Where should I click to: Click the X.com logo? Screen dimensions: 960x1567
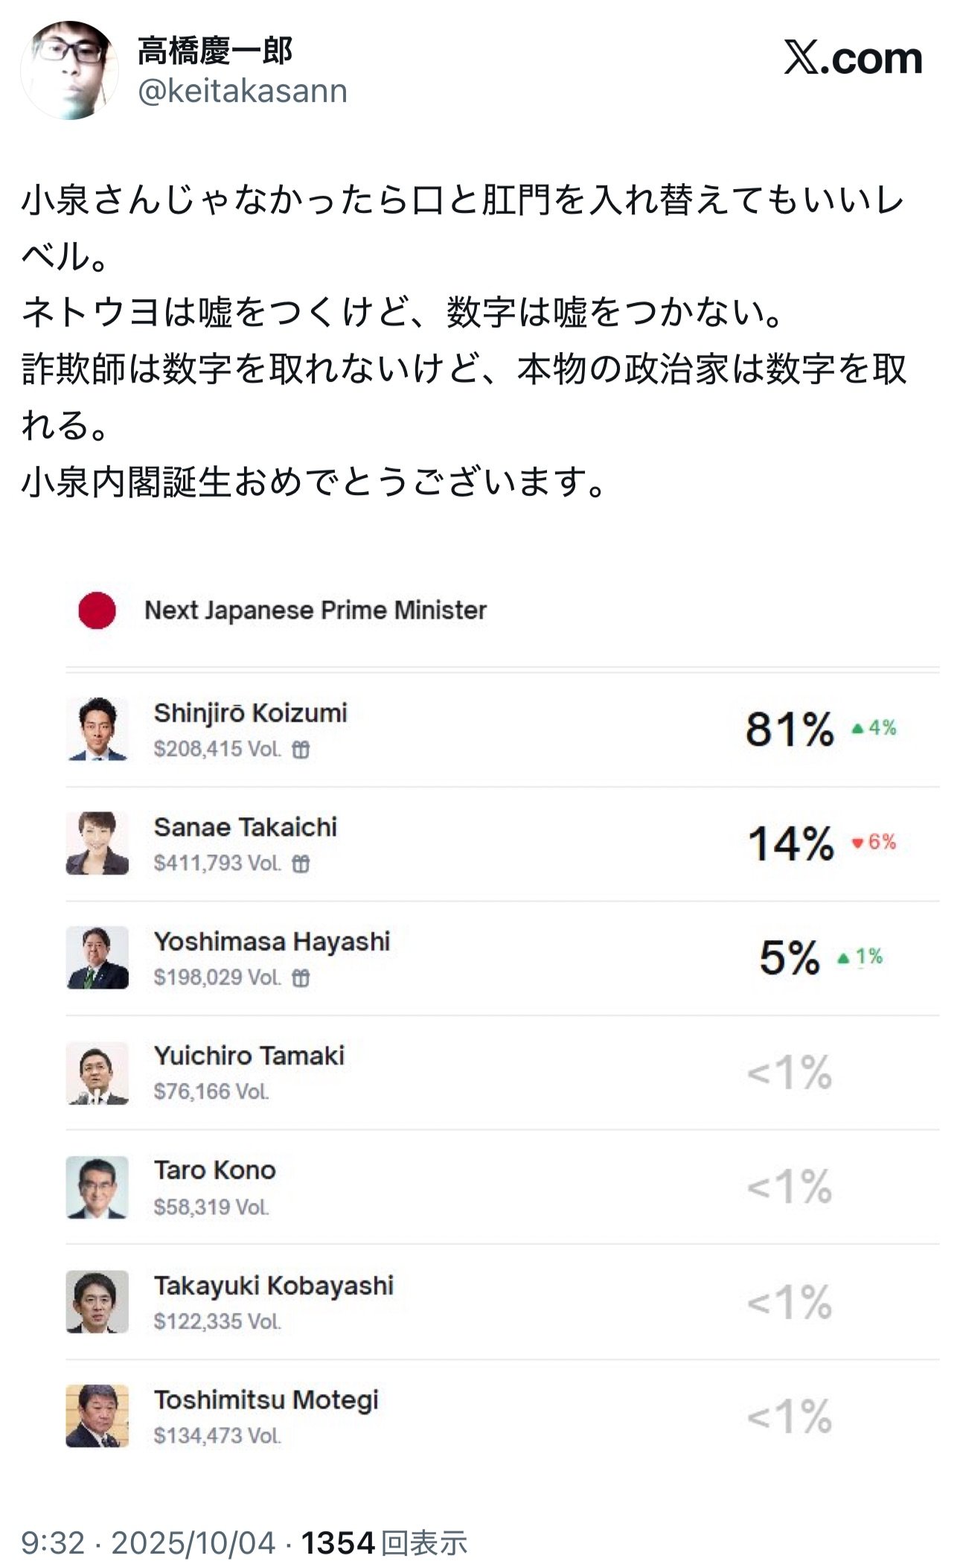(x=853, y=58)
